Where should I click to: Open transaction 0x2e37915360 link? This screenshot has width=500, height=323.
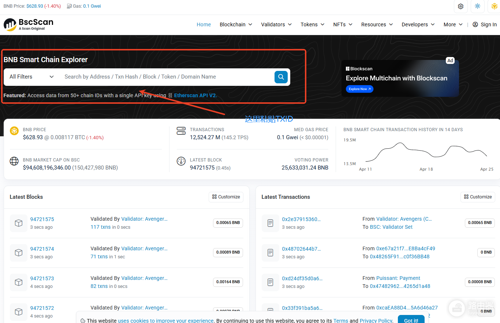(301, 219)
